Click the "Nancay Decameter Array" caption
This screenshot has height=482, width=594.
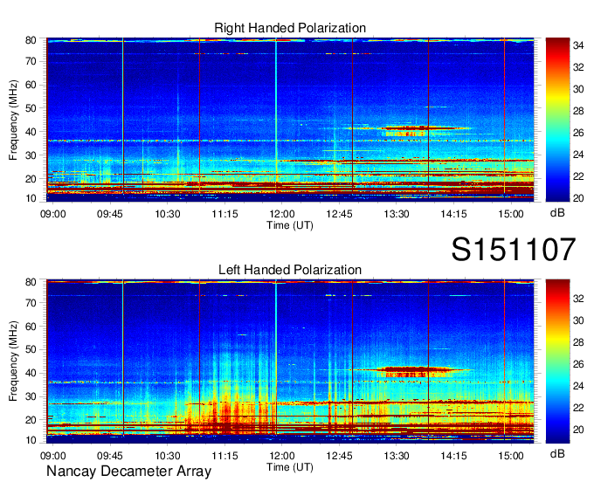(128, 472)
